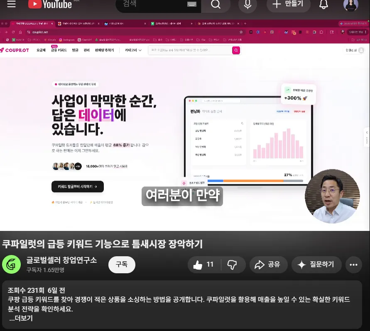Expand the 카테고리 dropdown in Coupilot
The height and width of the screenshot is (331, 370).
pos(133,50)
